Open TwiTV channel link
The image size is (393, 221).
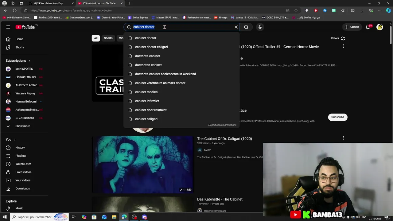207,150
